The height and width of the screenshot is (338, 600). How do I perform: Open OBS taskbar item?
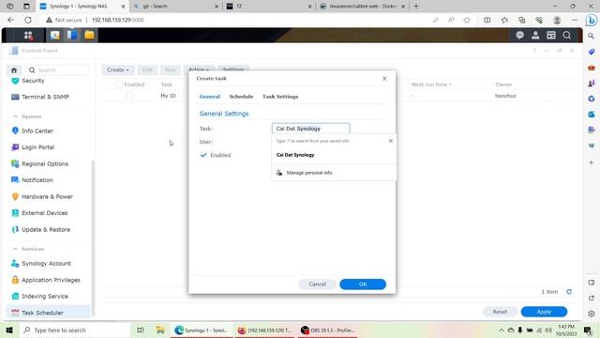coord(327,330)
